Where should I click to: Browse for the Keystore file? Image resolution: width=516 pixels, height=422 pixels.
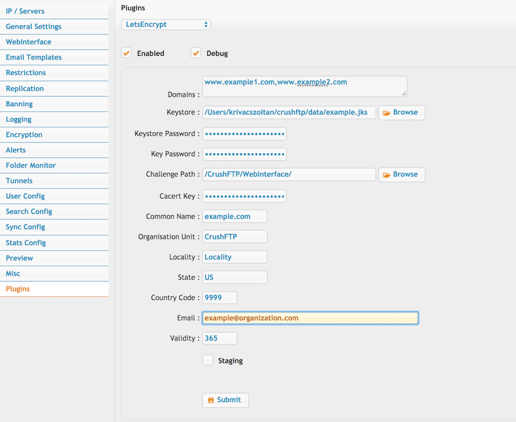[x=402, y=113]
